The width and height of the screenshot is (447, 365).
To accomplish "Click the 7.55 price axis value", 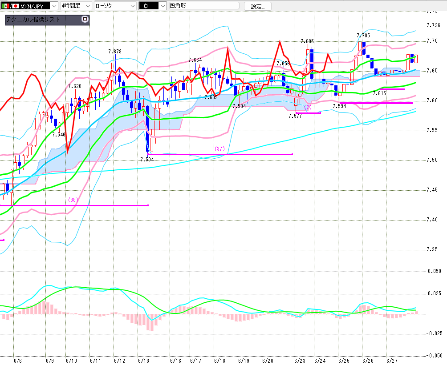I will (x=432, y=130).
